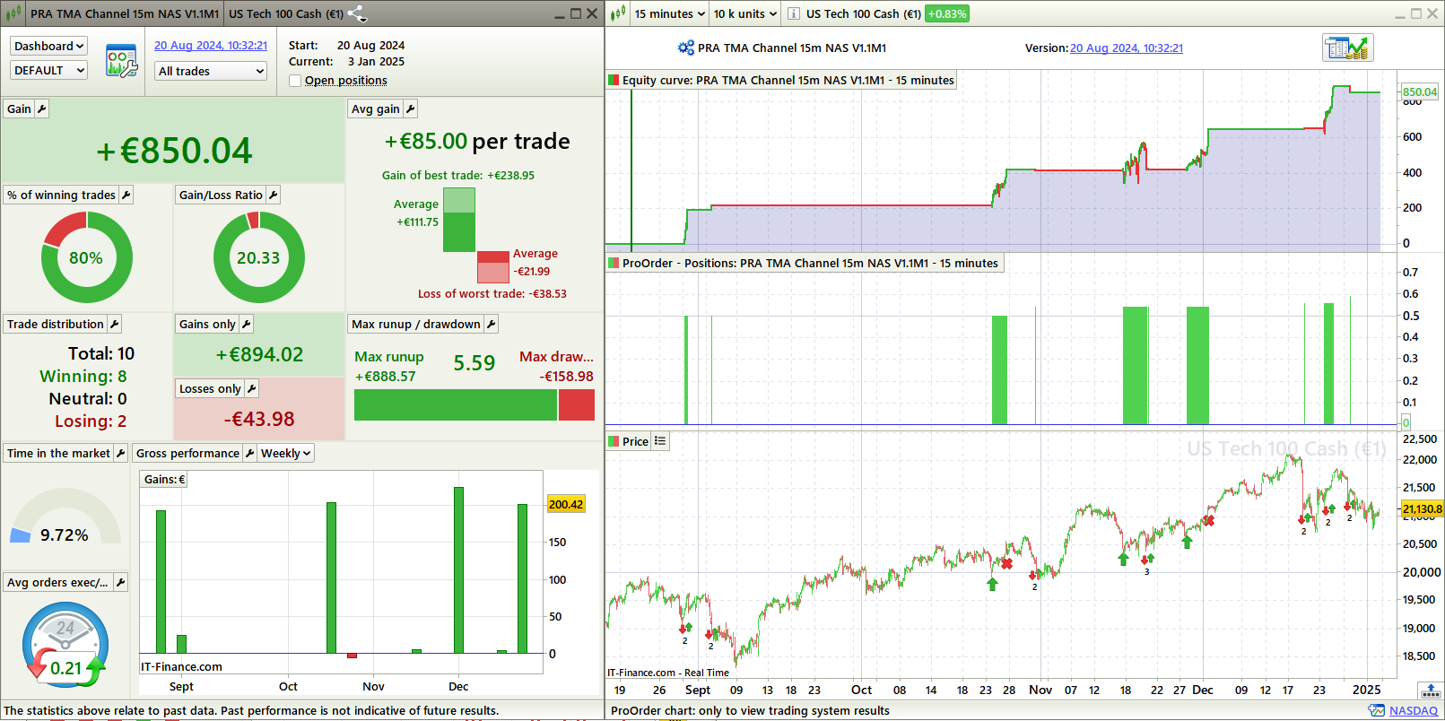Select the Gain panel label
This screenshot has width=1445, height=721.
[x=19, y=109]
